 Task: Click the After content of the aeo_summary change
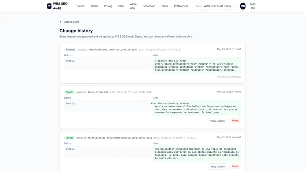coord(197,154)
